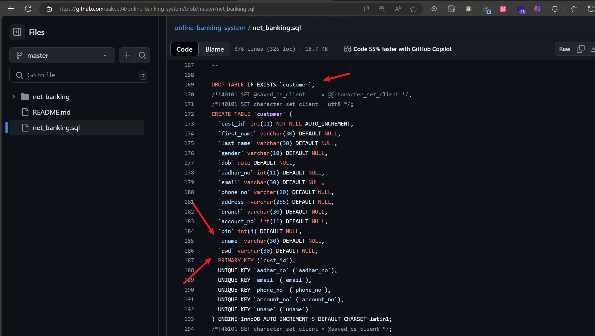Select line number 193
This screenshot has width=595, height=336.
pos(189,319)
